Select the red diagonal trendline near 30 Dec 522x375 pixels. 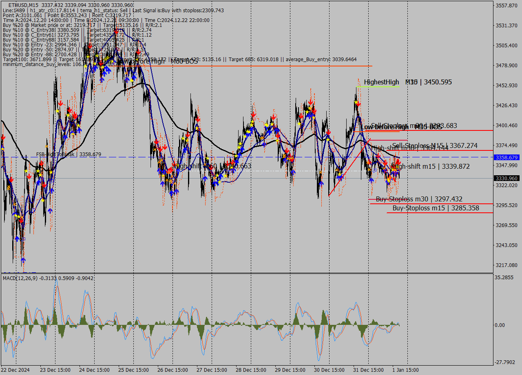point(349,168)
